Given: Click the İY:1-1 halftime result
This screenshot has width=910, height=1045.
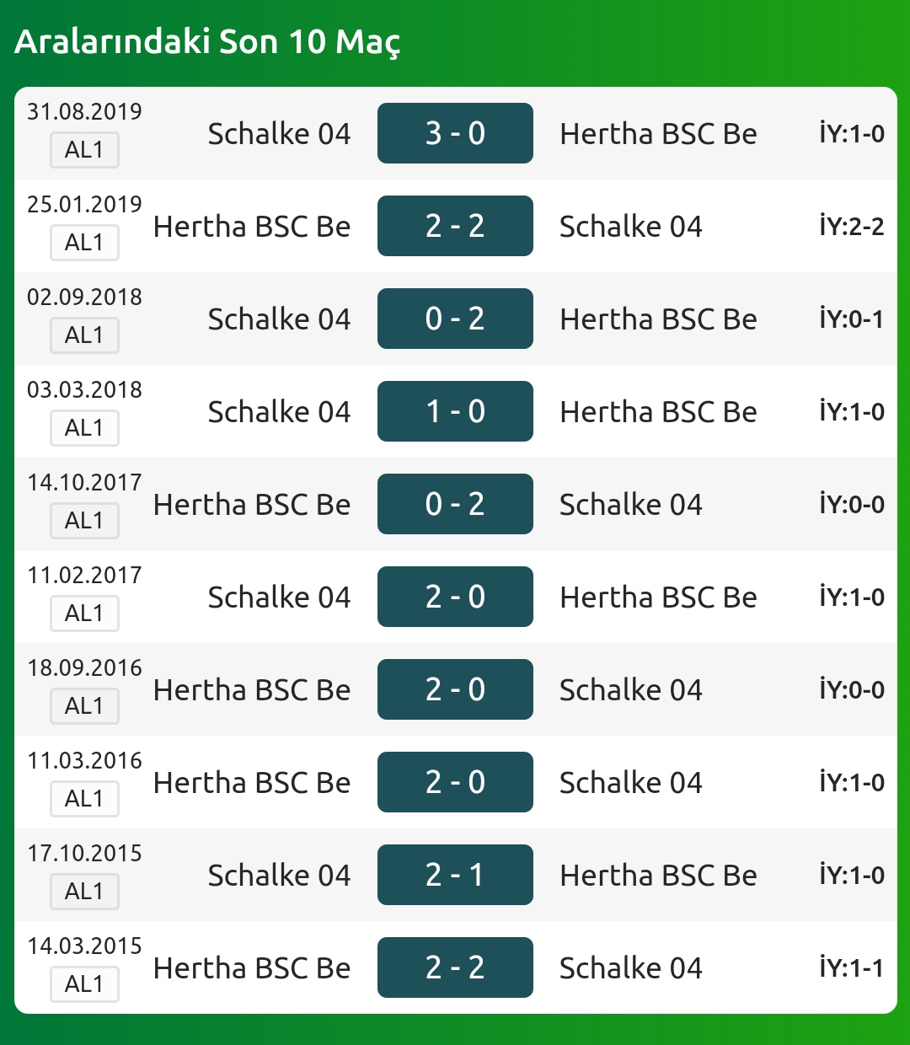Looking at the screenshot, I should (x=852, y=967).
